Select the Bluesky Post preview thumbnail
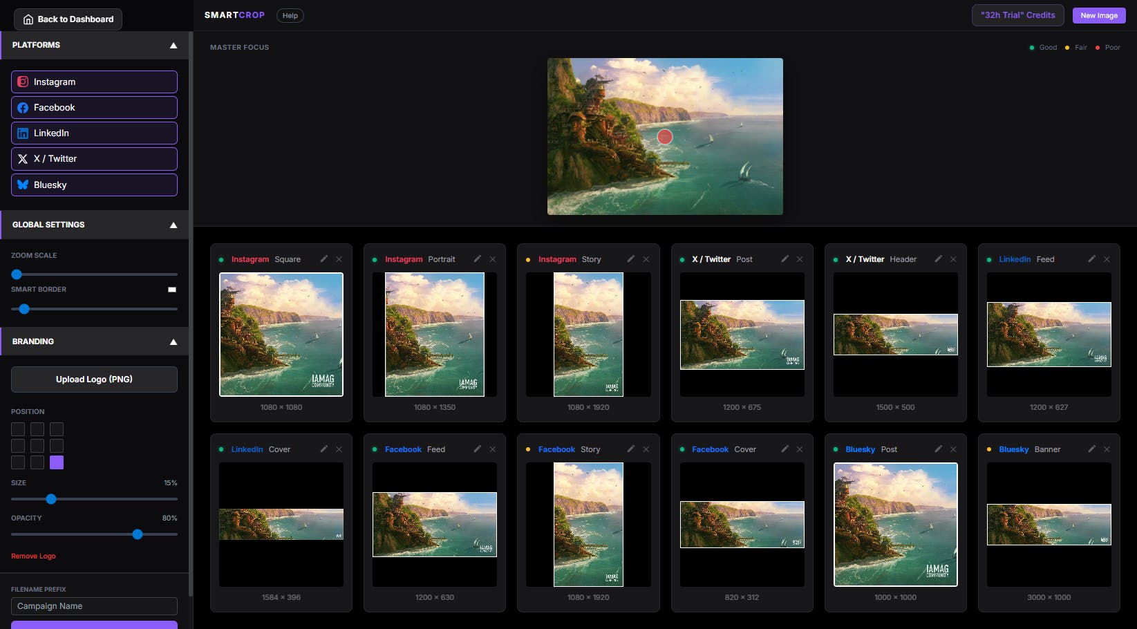 (896, 525)
